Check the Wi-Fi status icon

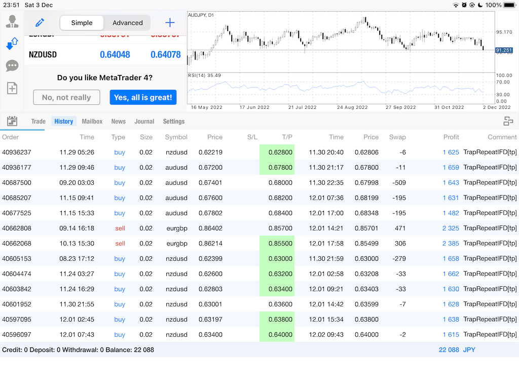(x=456, y=5)
